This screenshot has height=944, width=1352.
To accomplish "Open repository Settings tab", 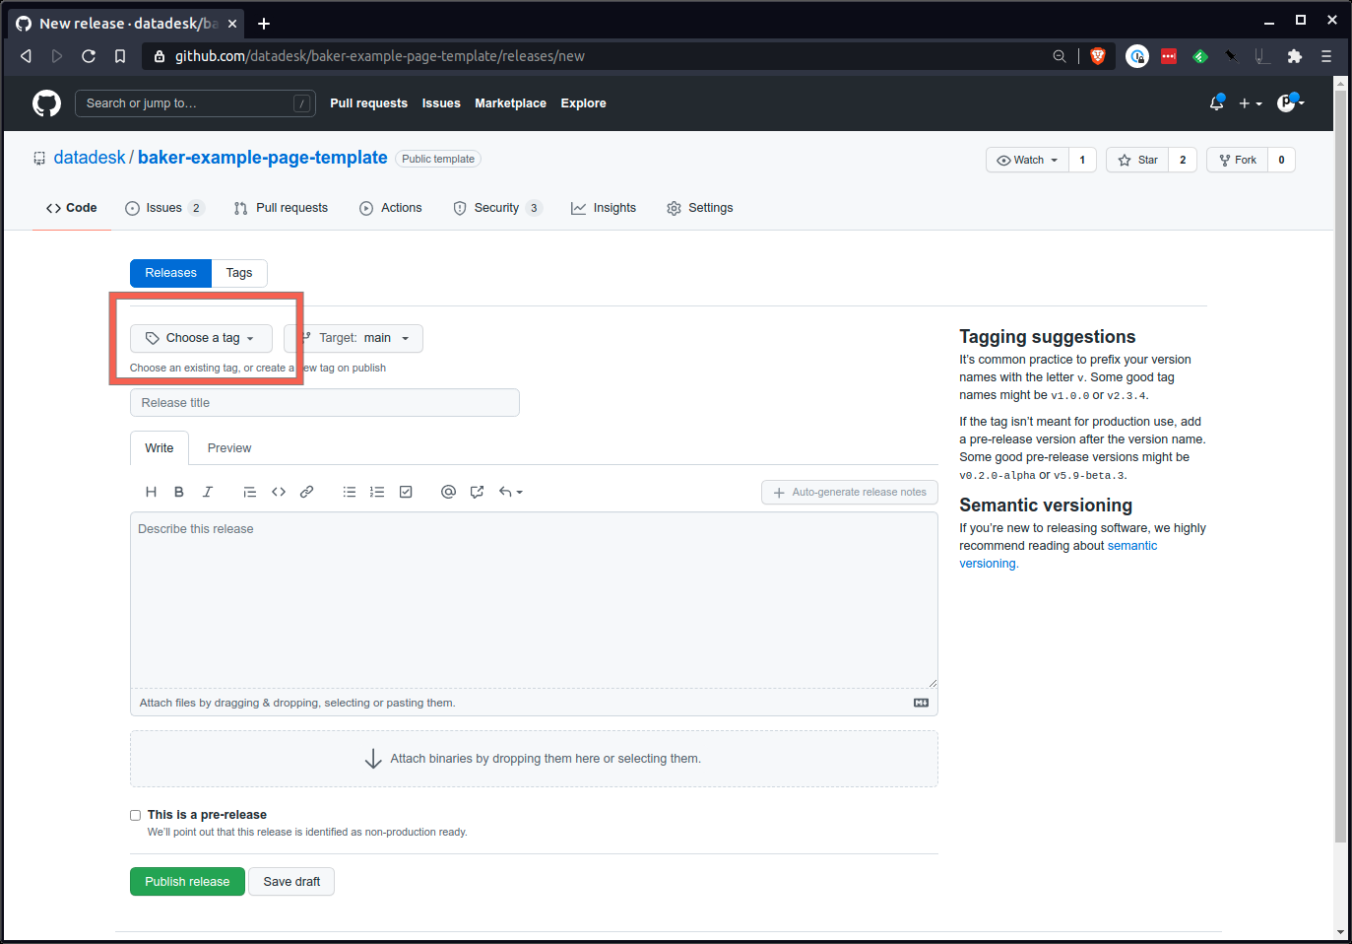I will [x=700, y=208].
